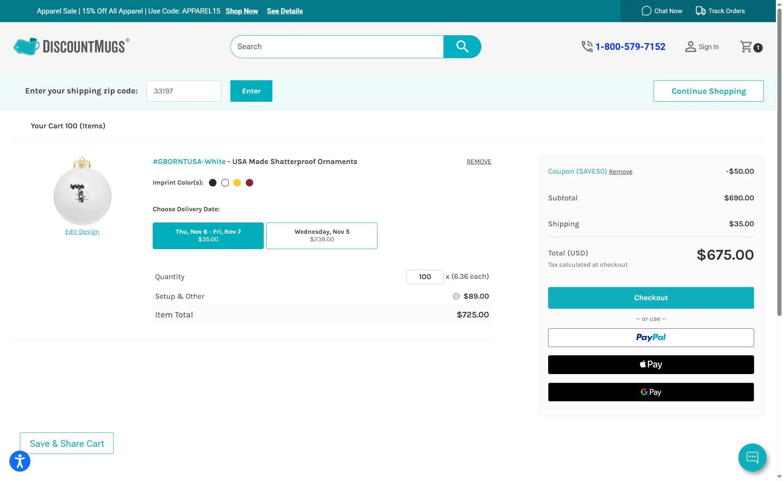Screen dimensions: 783x481
Task: Open Chat Now speech bubble
Action: [646, 11]
